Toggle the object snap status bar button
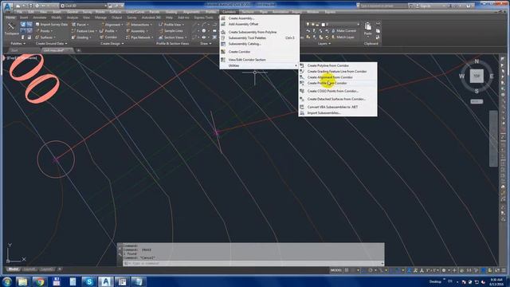Screen dimensions: 510x287 (396, 270)
